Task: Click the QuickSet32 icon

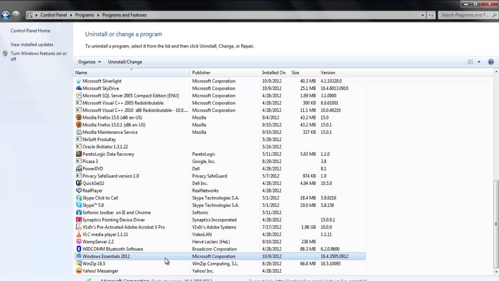Action: tap(79, 183)
